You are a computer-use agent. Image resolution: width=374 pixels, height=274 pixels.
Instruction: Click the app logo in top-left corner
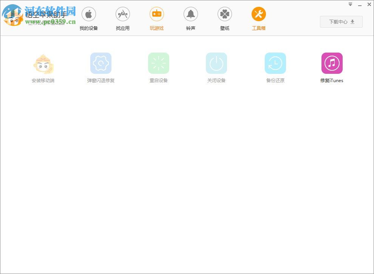click(x=13, y=15)
